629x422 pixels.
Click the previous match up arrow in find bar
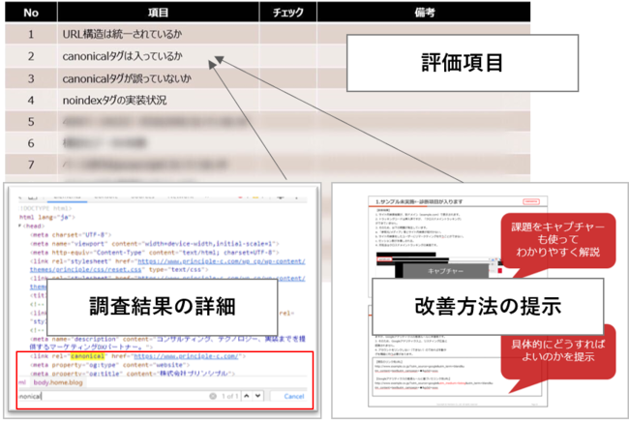245,397
